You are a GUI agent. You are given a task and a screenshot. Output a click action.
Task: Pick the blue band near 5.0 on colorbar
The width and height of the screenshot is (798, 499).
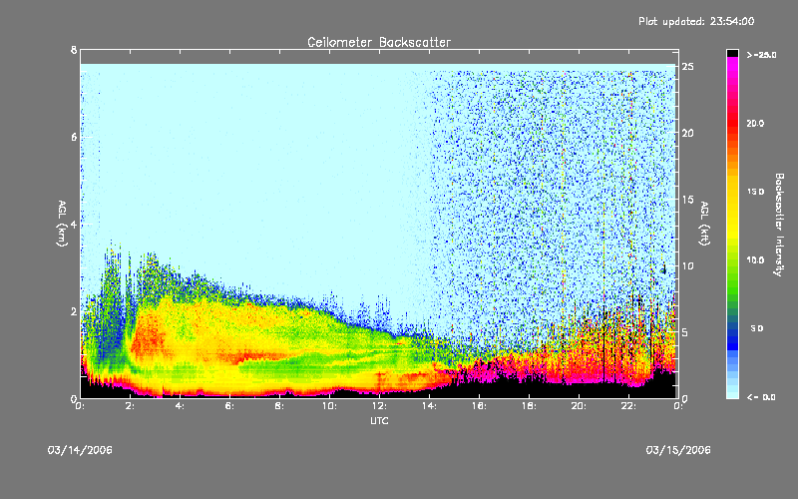pyautogui.click(x=733, y=329)
